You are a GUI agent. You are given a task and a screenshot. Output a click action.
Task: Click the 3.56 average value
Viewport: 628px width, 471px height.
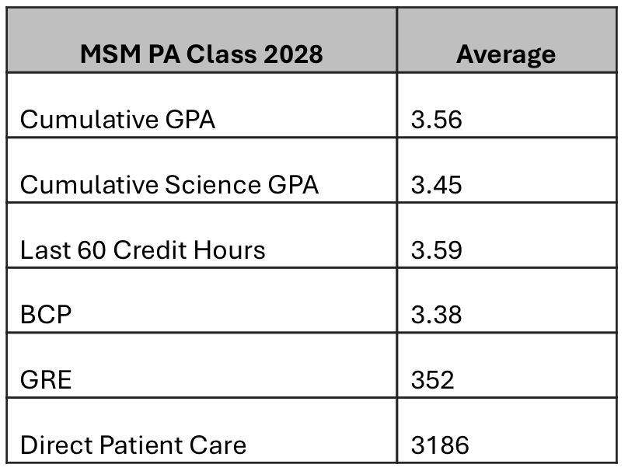point(436,120)
